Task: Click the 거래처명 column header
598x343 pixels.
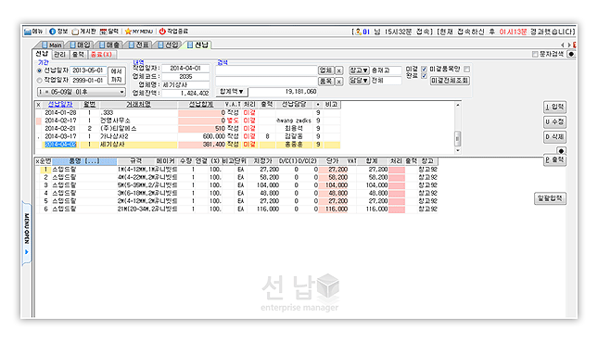Action: 138,105
